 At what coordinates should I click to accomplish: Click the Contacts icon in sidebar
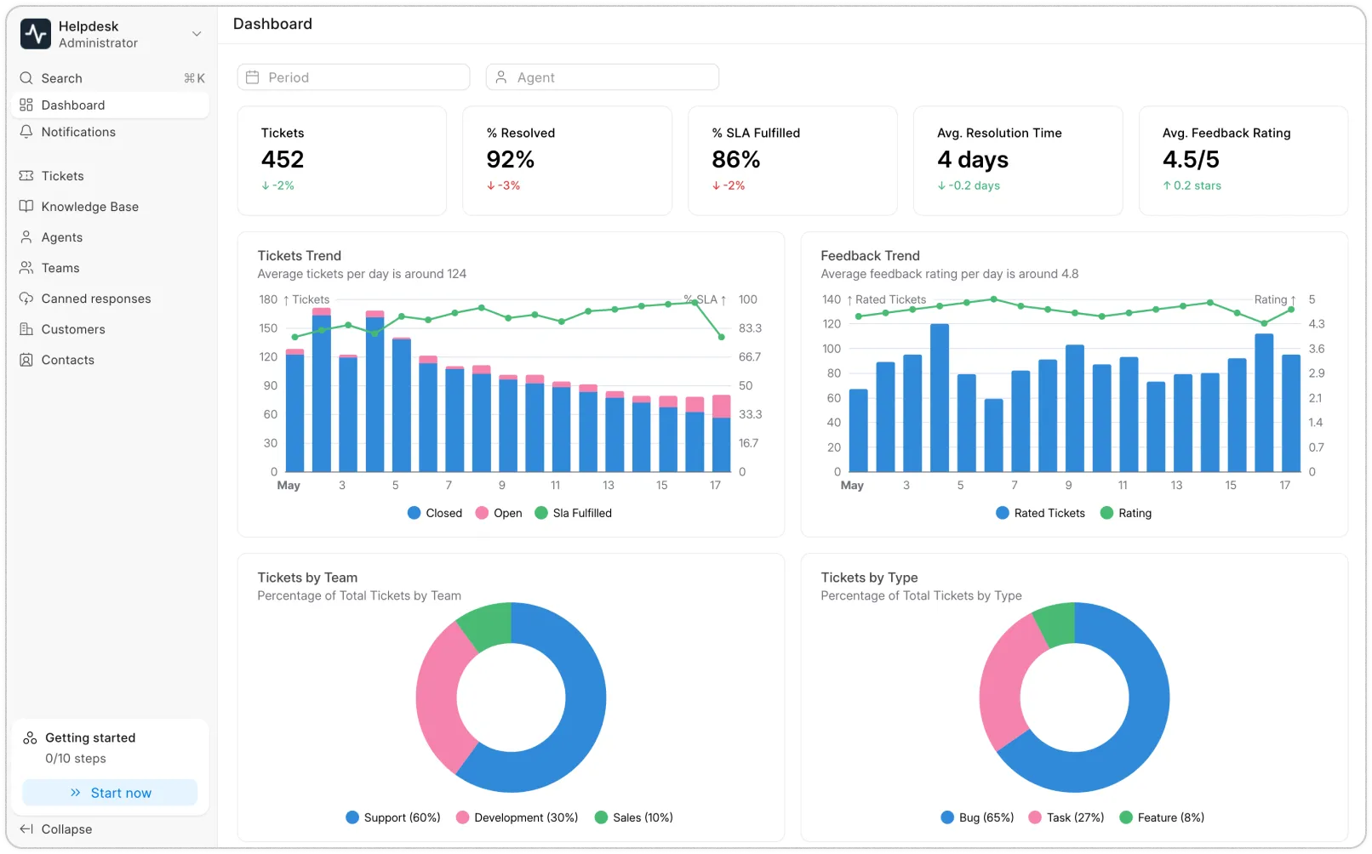point(26,360)
